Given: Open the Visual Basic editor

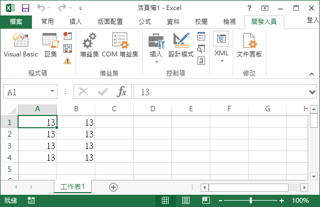Looking at the screenshot, I should click(21, 45).
